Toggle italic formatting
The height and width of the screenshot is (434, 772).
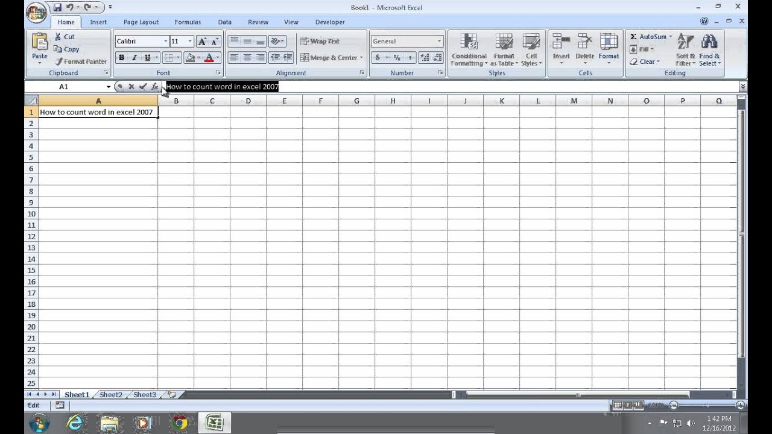[134, 58]
